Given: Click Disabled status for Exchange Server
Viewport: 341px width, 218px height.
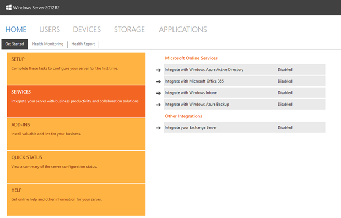Looking at the screenshot, I should [x=285, y=128].
